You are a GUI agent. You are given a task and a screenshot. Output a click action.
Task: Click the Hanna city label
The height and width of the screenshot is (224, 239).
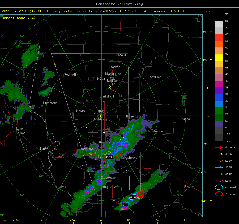[186, 119]
